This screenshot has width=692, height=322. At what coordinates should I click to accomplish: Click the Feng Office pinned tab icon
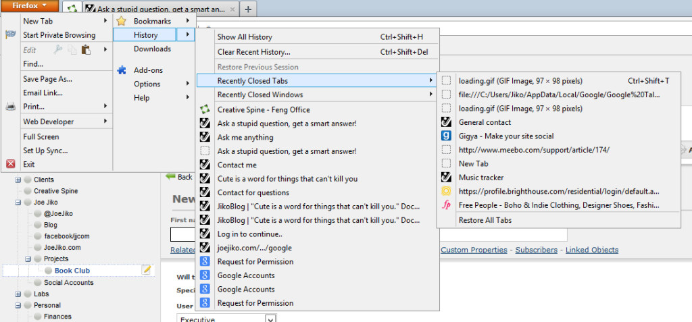click(73, 8)
